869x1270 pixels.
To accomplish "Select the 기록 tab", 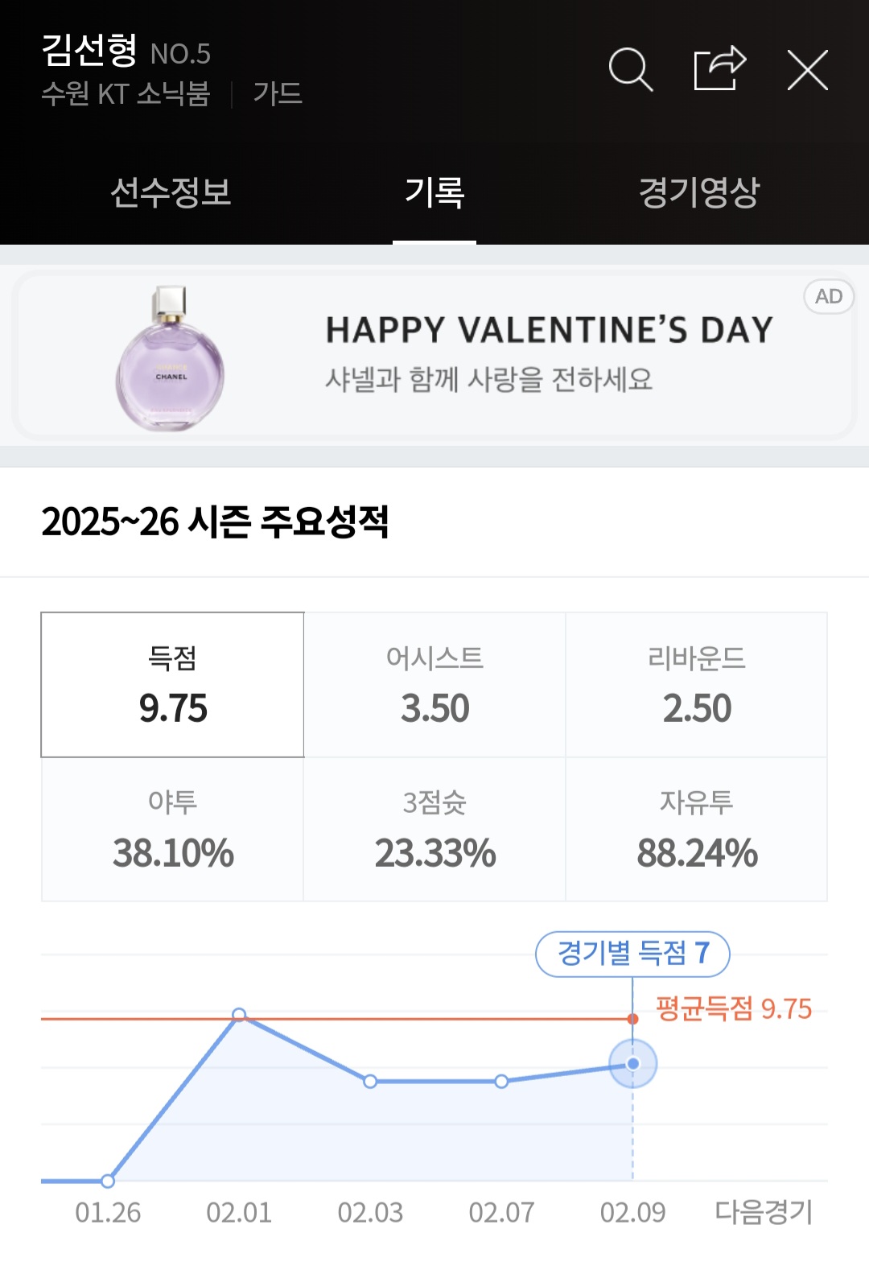I will [434, 192].
